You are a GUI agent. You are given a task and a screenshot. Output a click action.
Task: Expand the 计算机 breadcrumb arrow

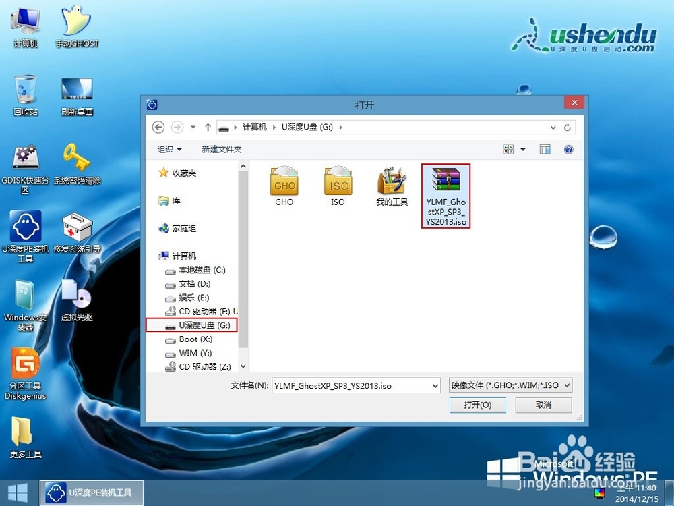pos(274,128)
